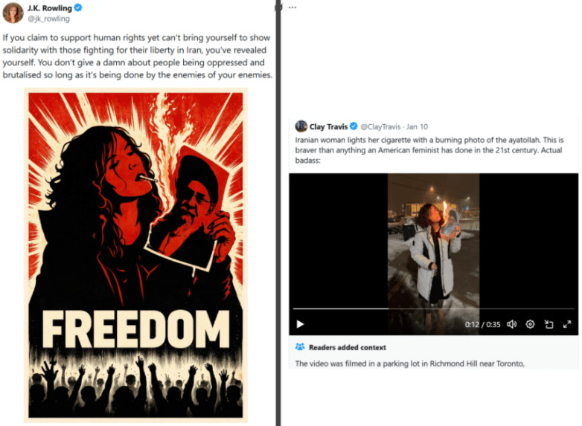Click Clay Travis's verified checkmark badge

click(354, 126)
